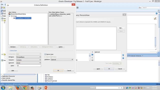
Task: Open the Operand dropdown showing Literal
Action: (29, 63)
